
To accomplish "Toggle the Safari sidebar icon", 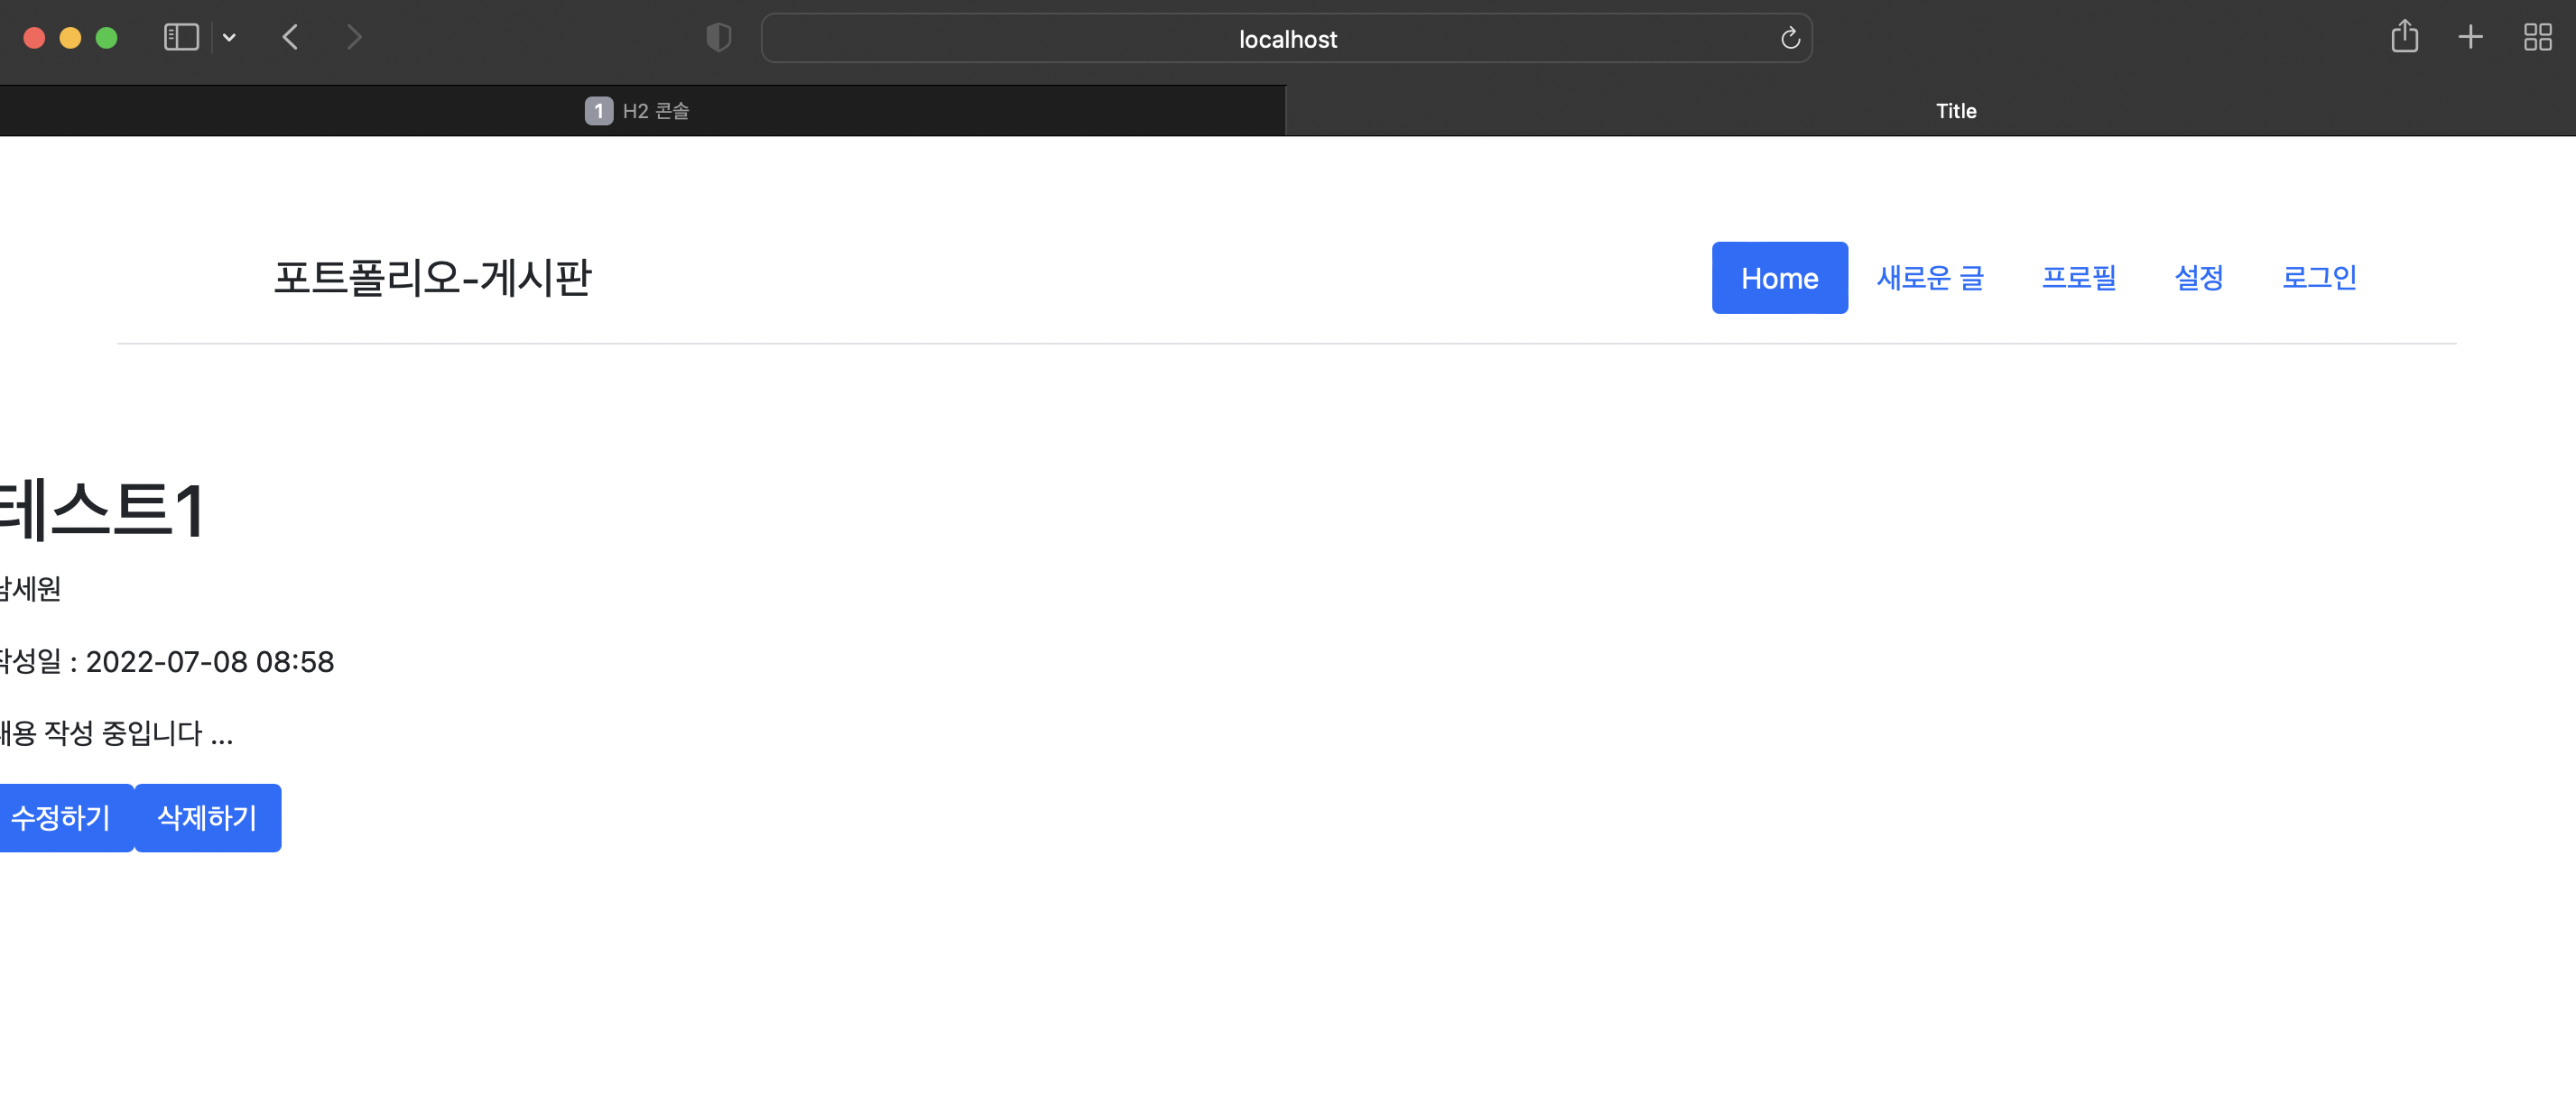I will point(181,38).
